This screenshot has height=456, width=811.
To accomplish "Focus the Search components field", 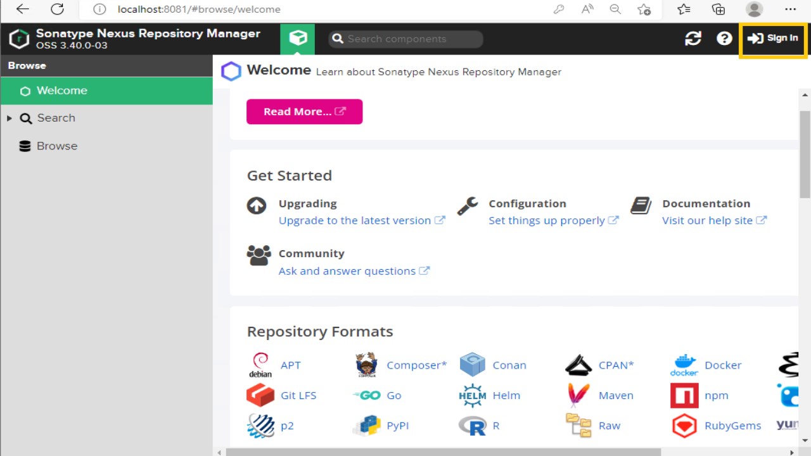I will [x=405, y=39].
